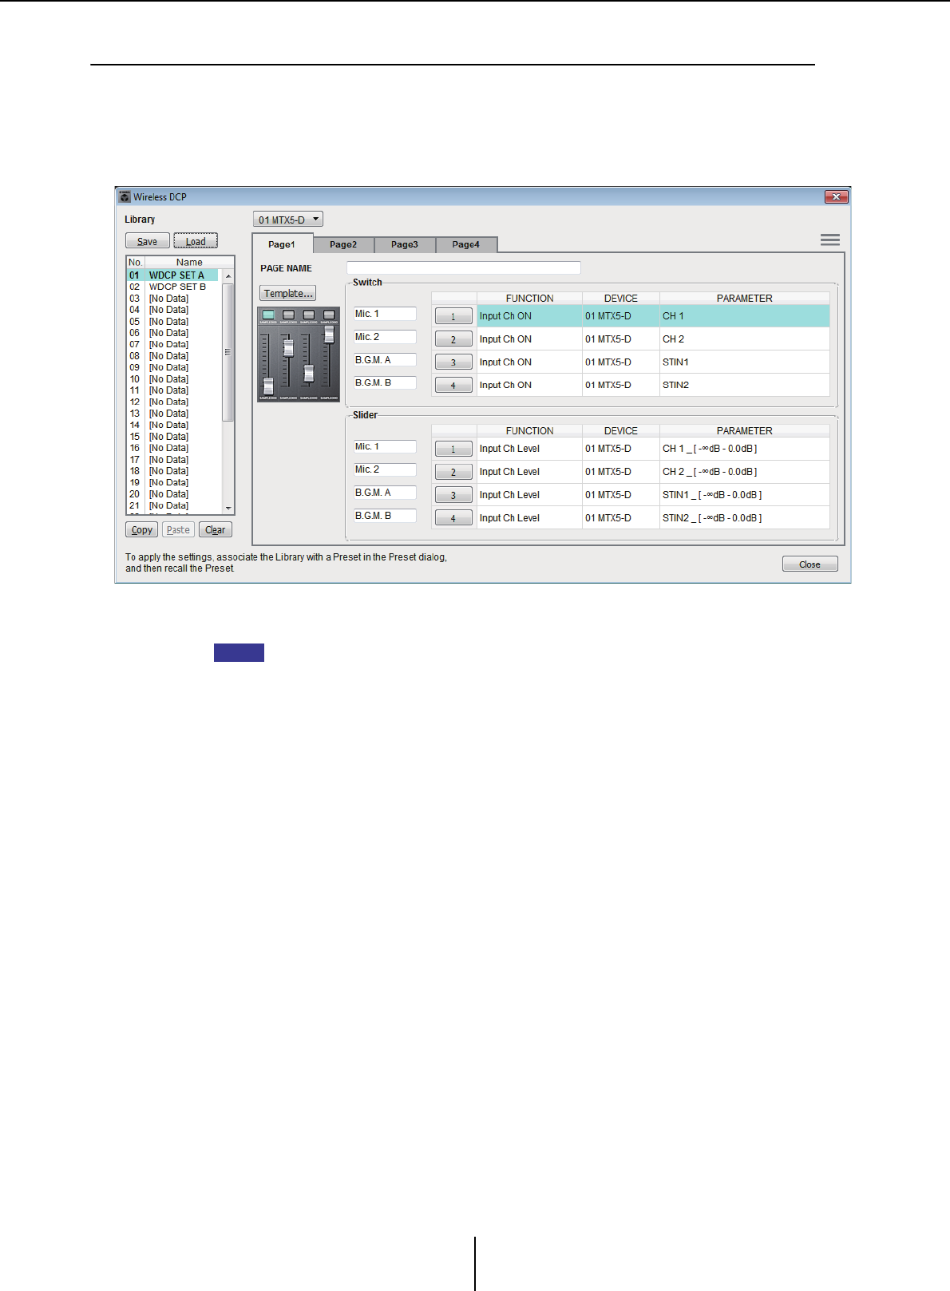Click Switch button 2 for Mic. 2
The width and height of the screenshot is (950, 1291).
pyautogui.click(x=453, y=340)
